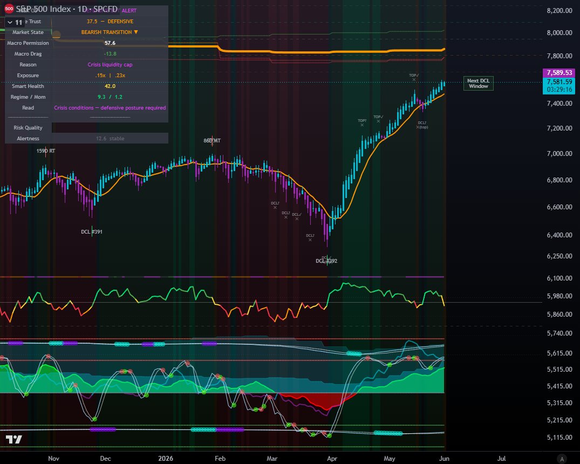Click the DCL #392 cycle low marker
This screenshot has width=580, height=464.
click(326, 261)
